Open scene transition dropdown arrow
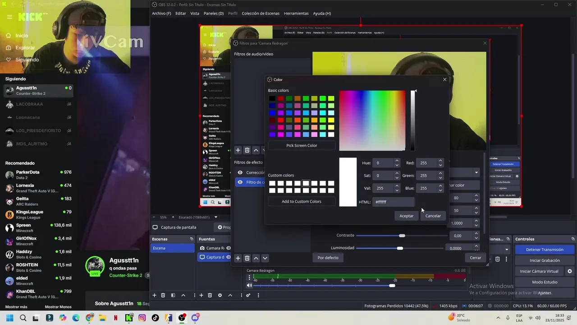Image resolution: width=577 pixels, height=325 pixels. (507, 249)
